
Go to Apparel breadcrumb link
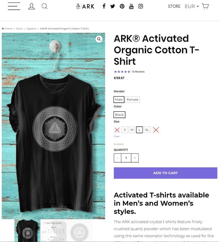(31, 29)
